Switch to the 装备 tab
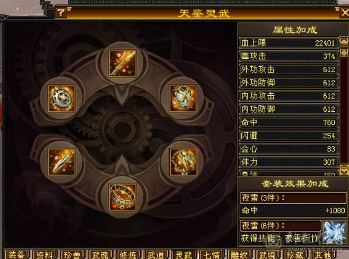This screenshot has width=349, height=259. pos(16,255)
